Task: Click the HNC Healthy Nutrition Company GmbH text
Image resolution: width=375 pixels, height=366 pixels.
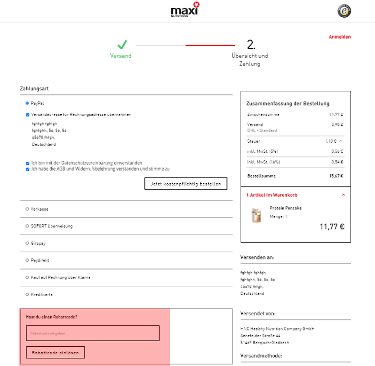Action: click(x=277, y=329)
